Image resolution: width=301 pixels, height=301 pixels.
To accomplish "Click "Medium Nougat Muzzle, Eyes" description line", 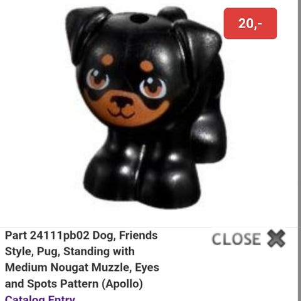I will (82, 268).
